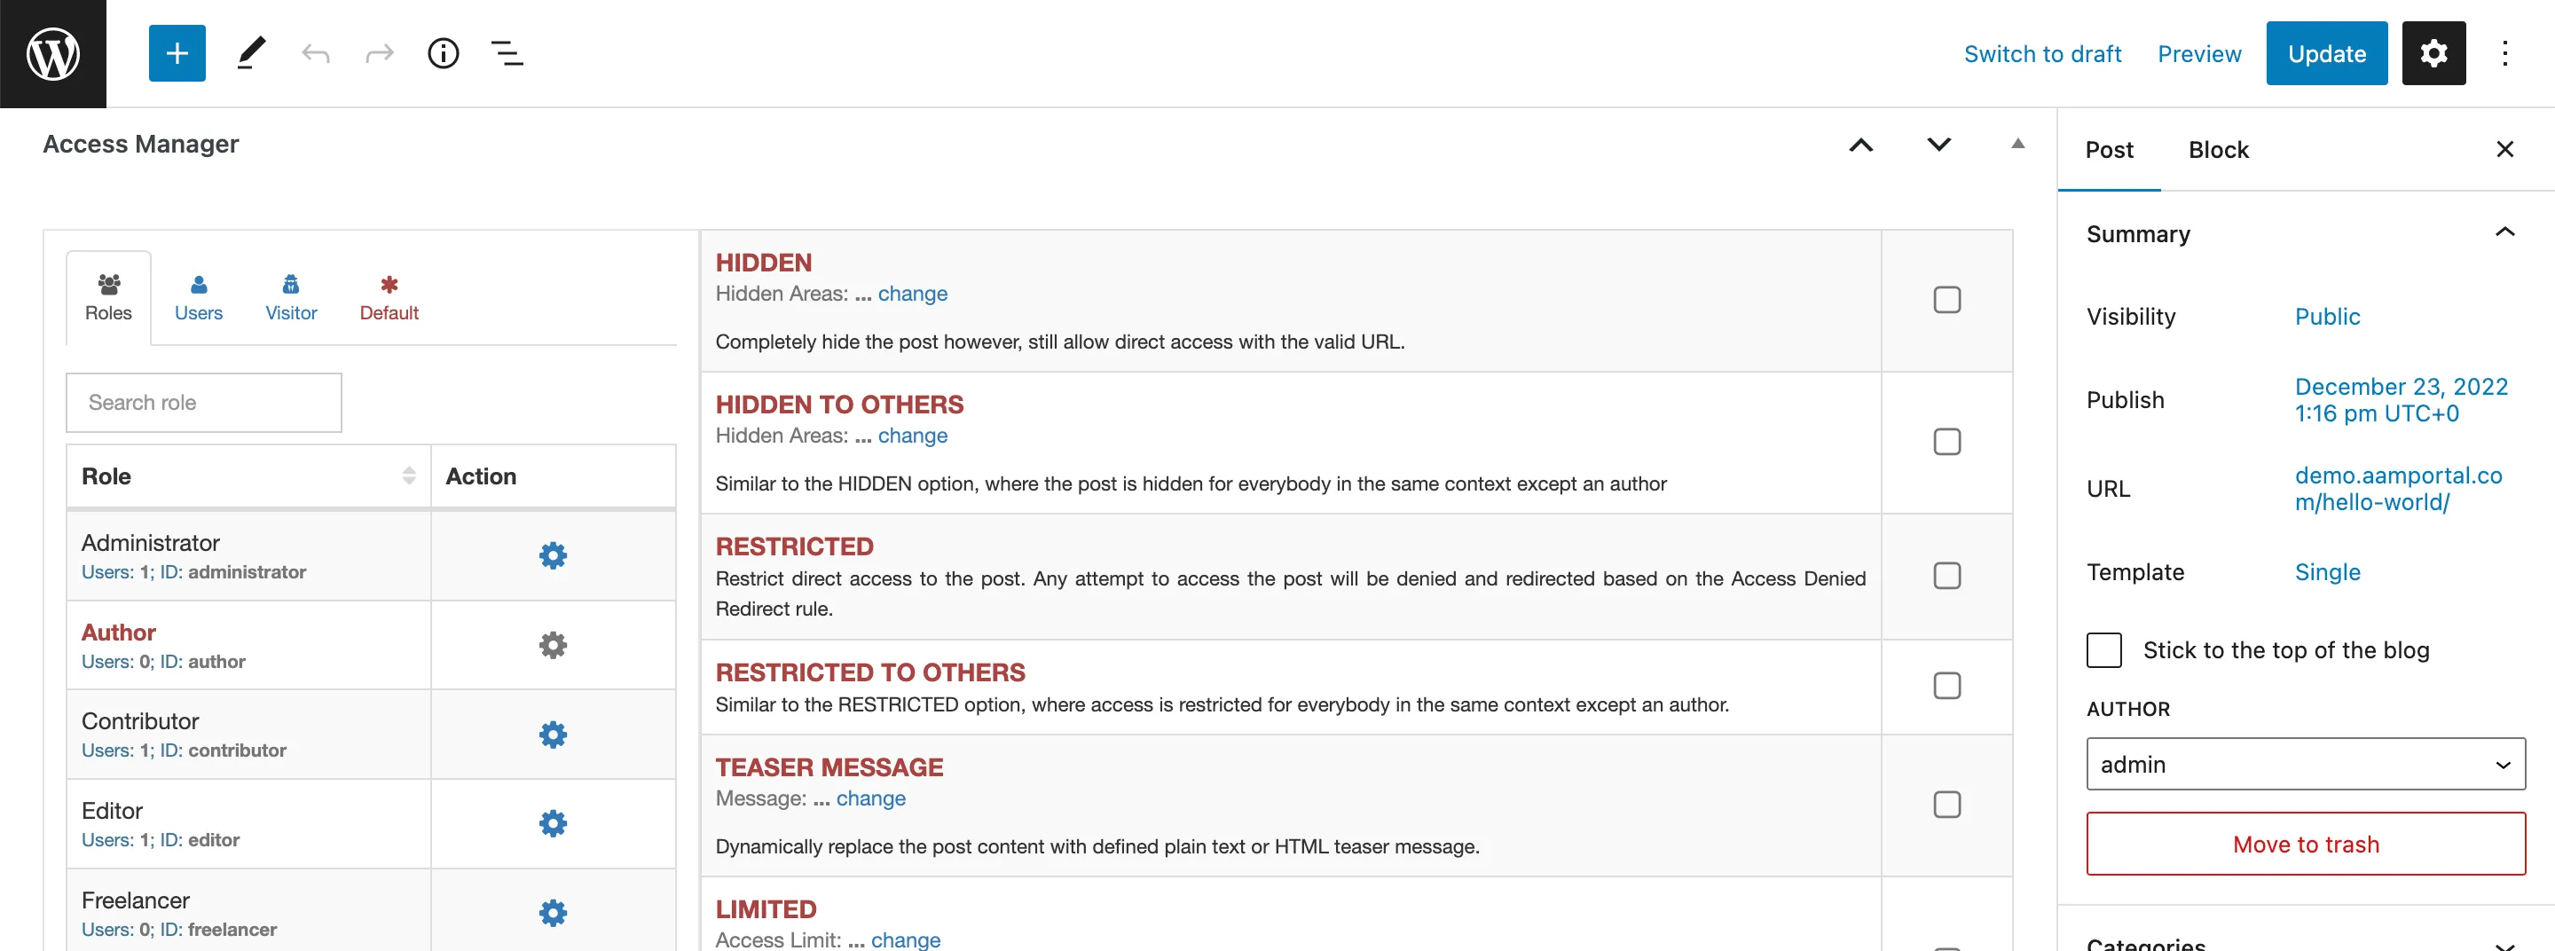
Task: Switch to the Default tab
Action: [x=389, y=297]
